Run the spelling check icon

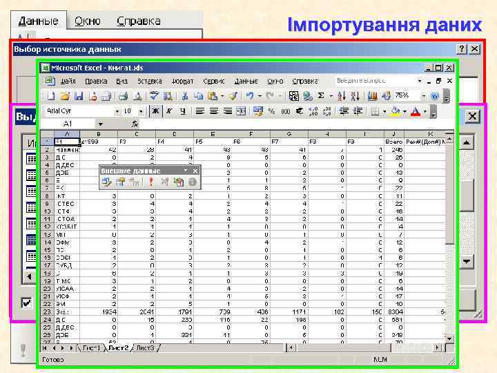tap(155, 96)
